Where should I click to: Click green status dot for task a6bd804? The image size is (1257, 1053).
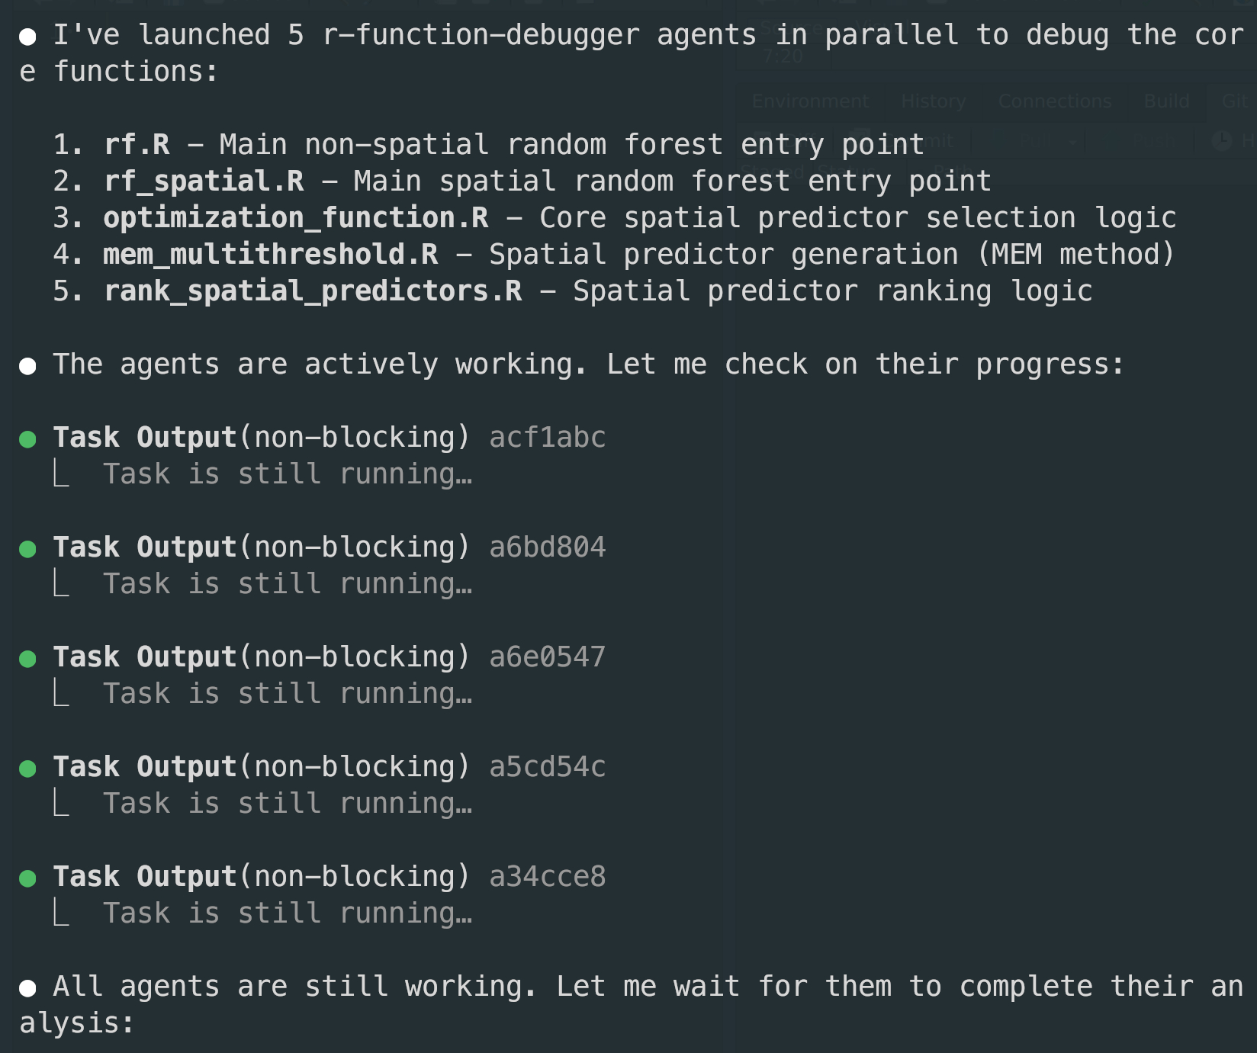point(27,549)
